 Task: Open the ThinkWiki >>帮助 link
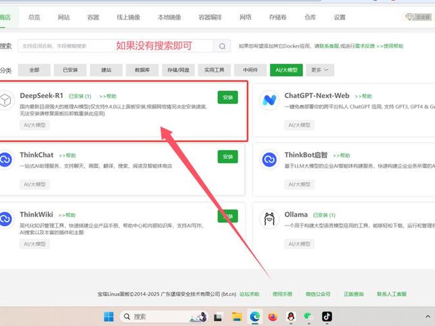click(67, 215)
